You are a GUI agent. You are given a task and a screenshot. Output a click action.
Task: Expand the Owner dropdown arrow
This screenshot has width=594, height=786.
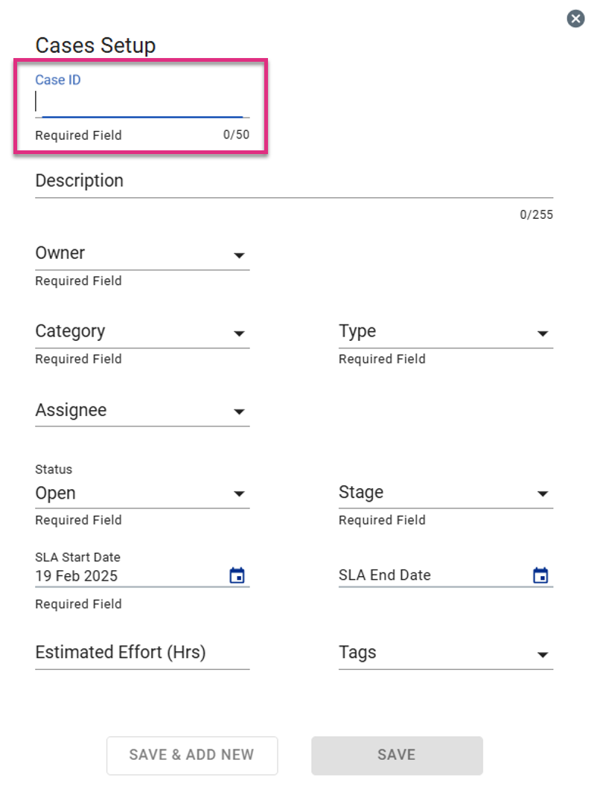240,255
